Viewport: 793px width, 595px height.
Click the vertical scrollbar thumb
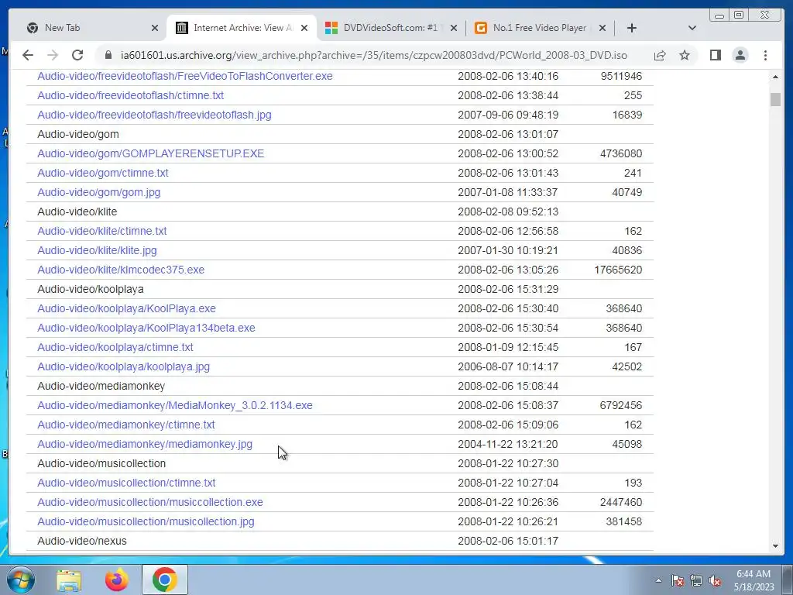775,99
